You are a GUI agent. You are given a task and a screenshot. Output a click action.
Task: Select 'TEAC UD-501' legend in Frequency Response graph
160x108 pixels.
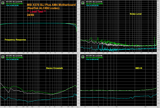[12, 5]
